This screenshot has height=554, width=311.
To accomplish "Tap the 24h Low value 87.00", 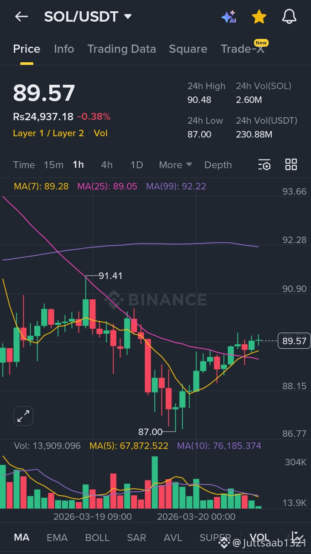I will pyautogui.click(x=199, y=134).
